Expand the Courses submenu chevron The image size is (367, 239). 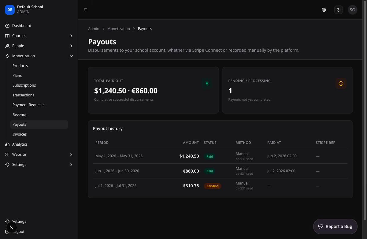pos(71,36)
